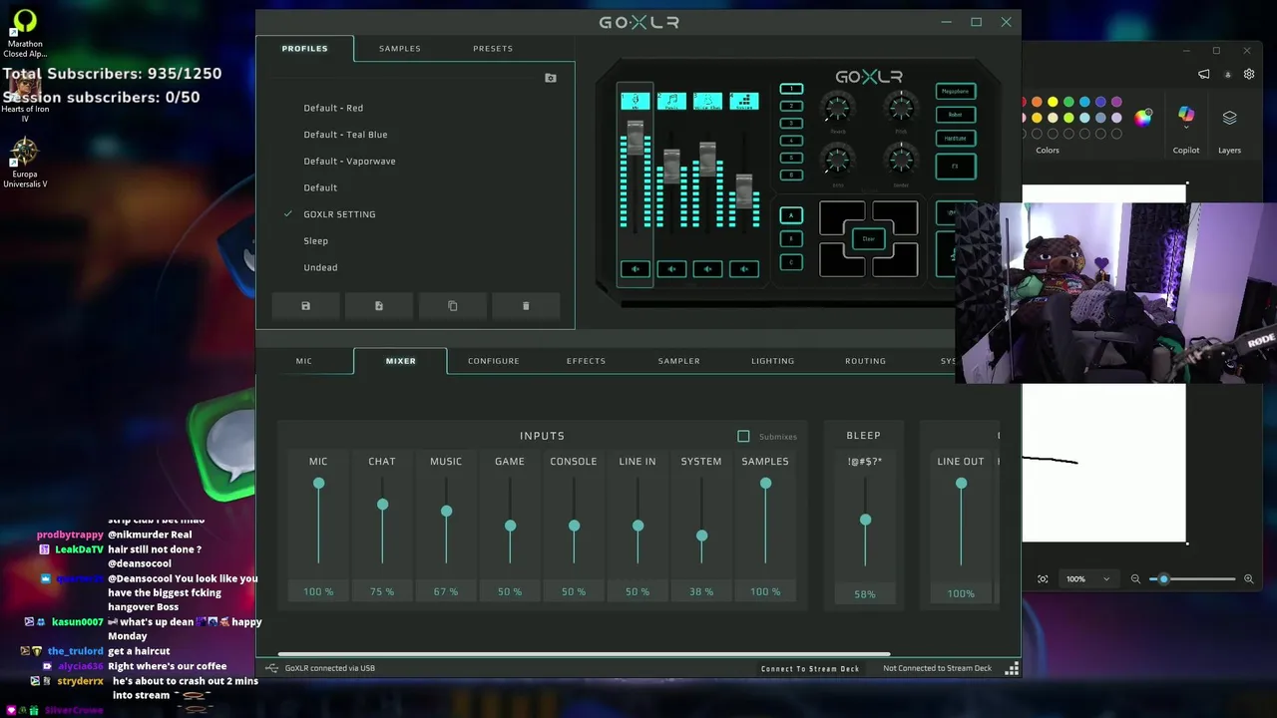Toggle the Hardtune effect button
This screenshot has width=1277, height=718.
pyautogui.click(x=956, y=139)
